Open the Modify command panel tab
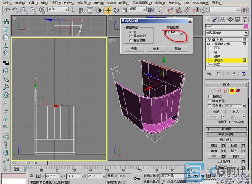The height and width of the screenshot is (184, 252). (215, 20)
